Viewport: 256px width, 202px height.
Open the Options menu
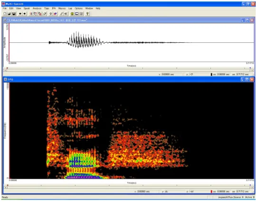tap(78, 9)
